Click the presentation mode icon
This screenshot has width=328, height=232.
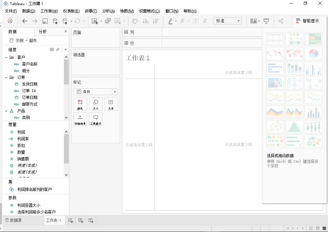point(266,21)
